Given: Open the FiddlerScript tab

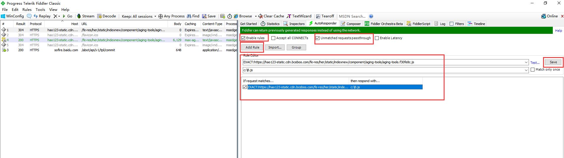Looking at the screenshot, I should pyautogui.click(x=419, y=24).
